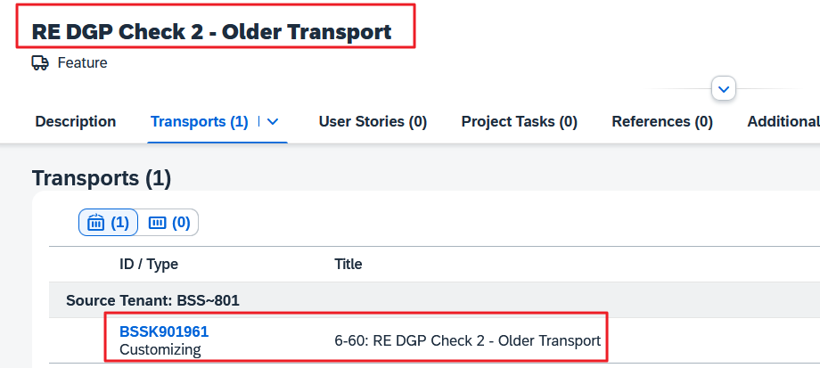Collapse the header with the chevron button
The width and height of the screenshot is (820, 368).
pyautogui.click(x=724, y=89)
